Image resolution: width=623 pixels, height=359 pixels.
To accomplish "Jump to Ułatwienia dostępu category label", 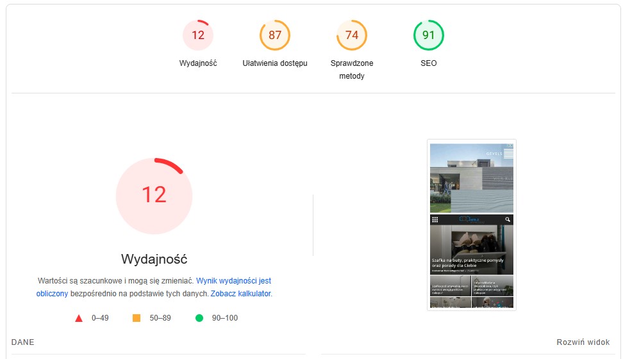I will pyautogui.click(x=275, y=63).
